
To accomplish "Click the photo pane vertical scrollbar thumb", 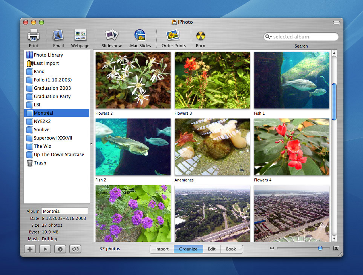I will point(334,102).
